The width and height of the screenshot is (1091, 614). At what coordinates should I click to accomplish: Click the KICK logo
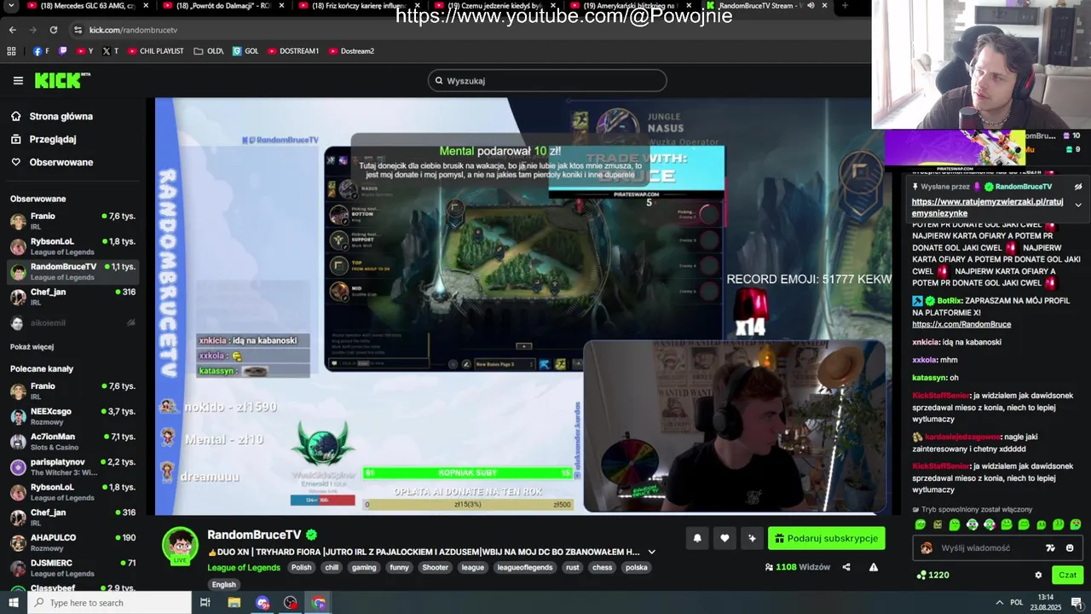(61, 80)
